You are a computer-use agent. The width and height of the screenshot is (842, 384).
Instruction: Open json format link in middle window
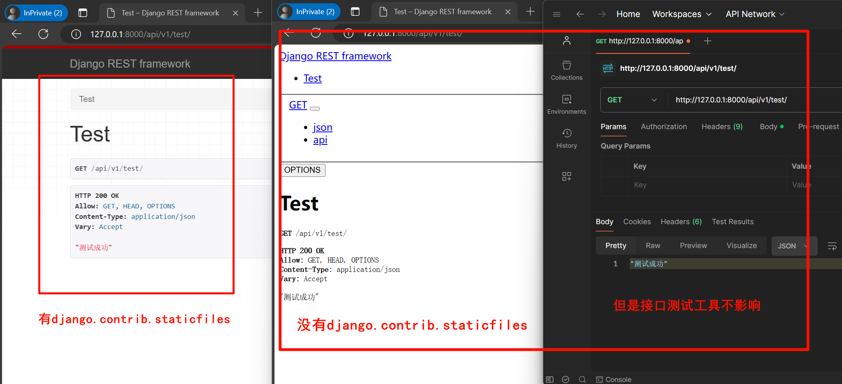pyautogui.click(x=323, y=127)
